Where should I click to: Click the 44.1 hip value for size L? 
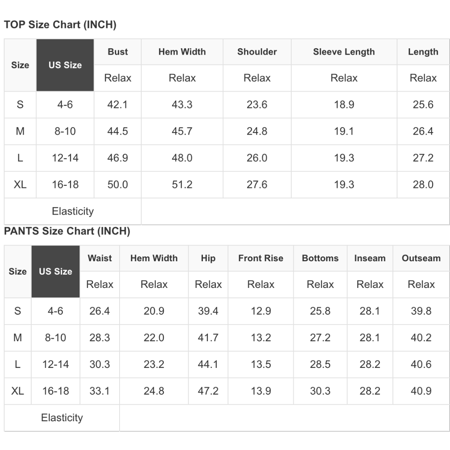(208, 364)
